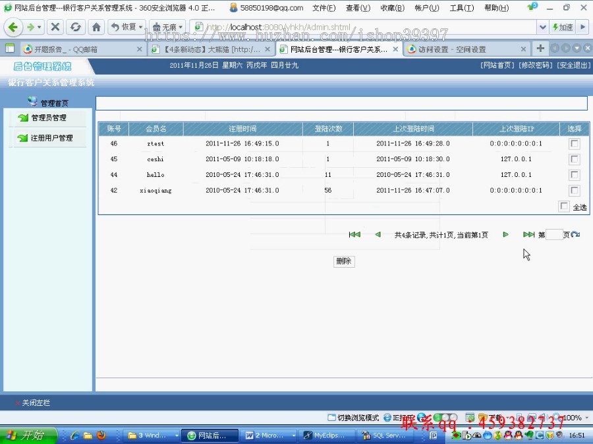
Task: Open the 帐户(U) menu
Action: [426, 8]
